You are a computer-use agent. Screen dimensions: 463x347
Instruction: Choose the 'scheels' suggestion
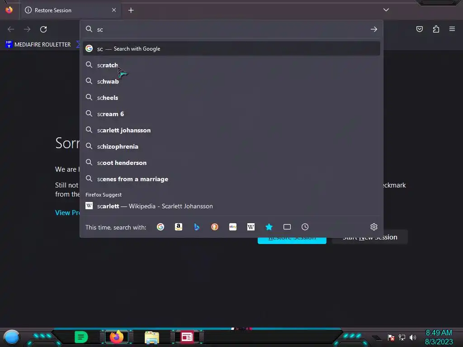[x=231, y=98]
